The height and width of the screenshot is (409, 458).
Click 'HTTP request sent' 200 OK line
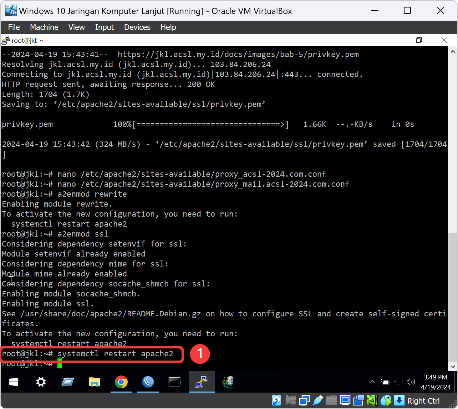tap(108, 84)
